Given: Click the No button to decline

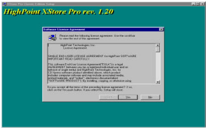Looking at the screenshot, I should click(x=150, y=97).
